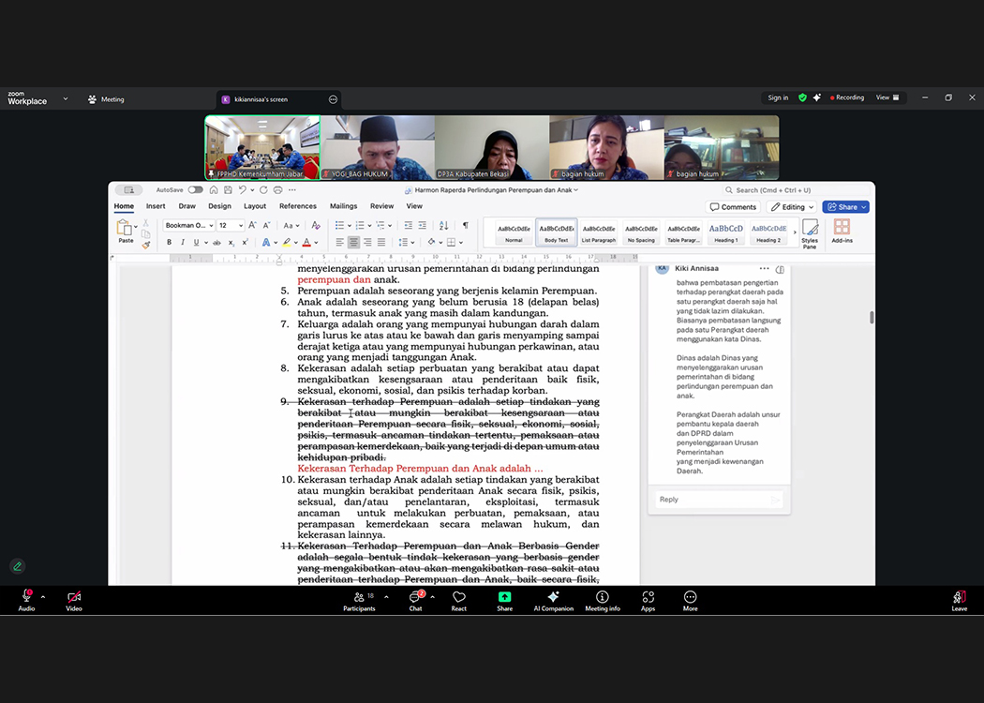Open the Editing mode dropdown
This screenshot has height=703, width=984.
[x=791, y=207]
